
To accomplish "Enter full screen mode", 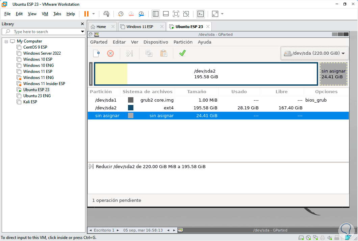I will [x=176, y=14].
